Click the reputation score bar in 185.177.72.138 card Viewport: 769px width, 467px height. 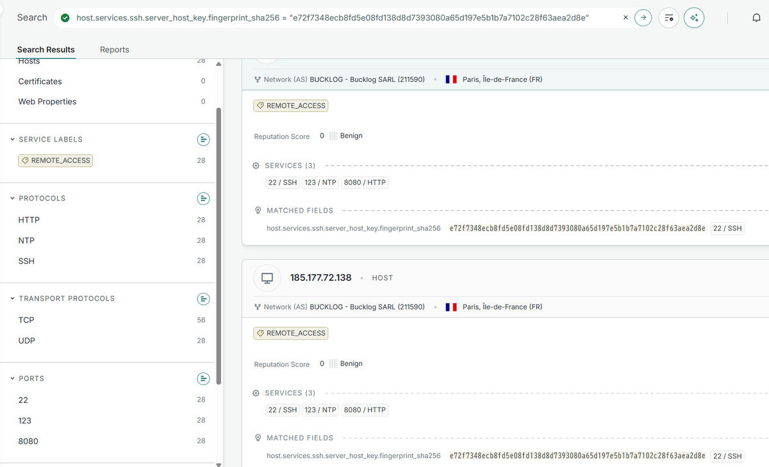(x=333, y=364)
